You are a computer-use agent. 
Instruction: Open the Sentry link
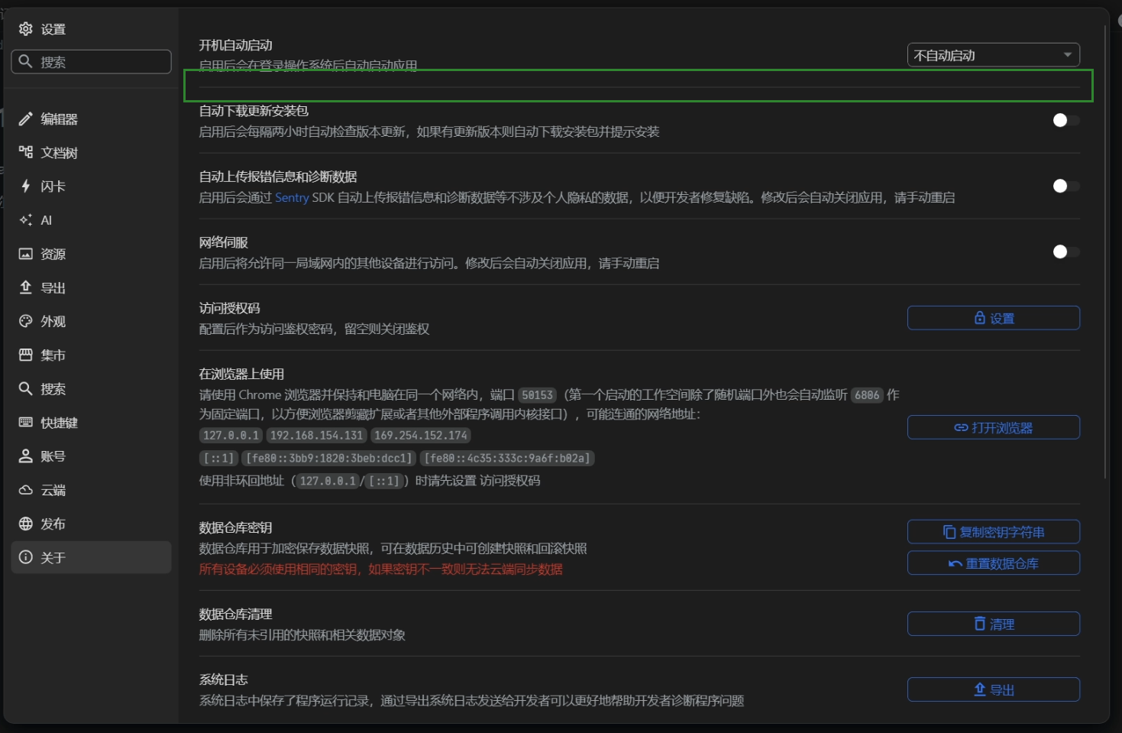(x=292, y=197)
